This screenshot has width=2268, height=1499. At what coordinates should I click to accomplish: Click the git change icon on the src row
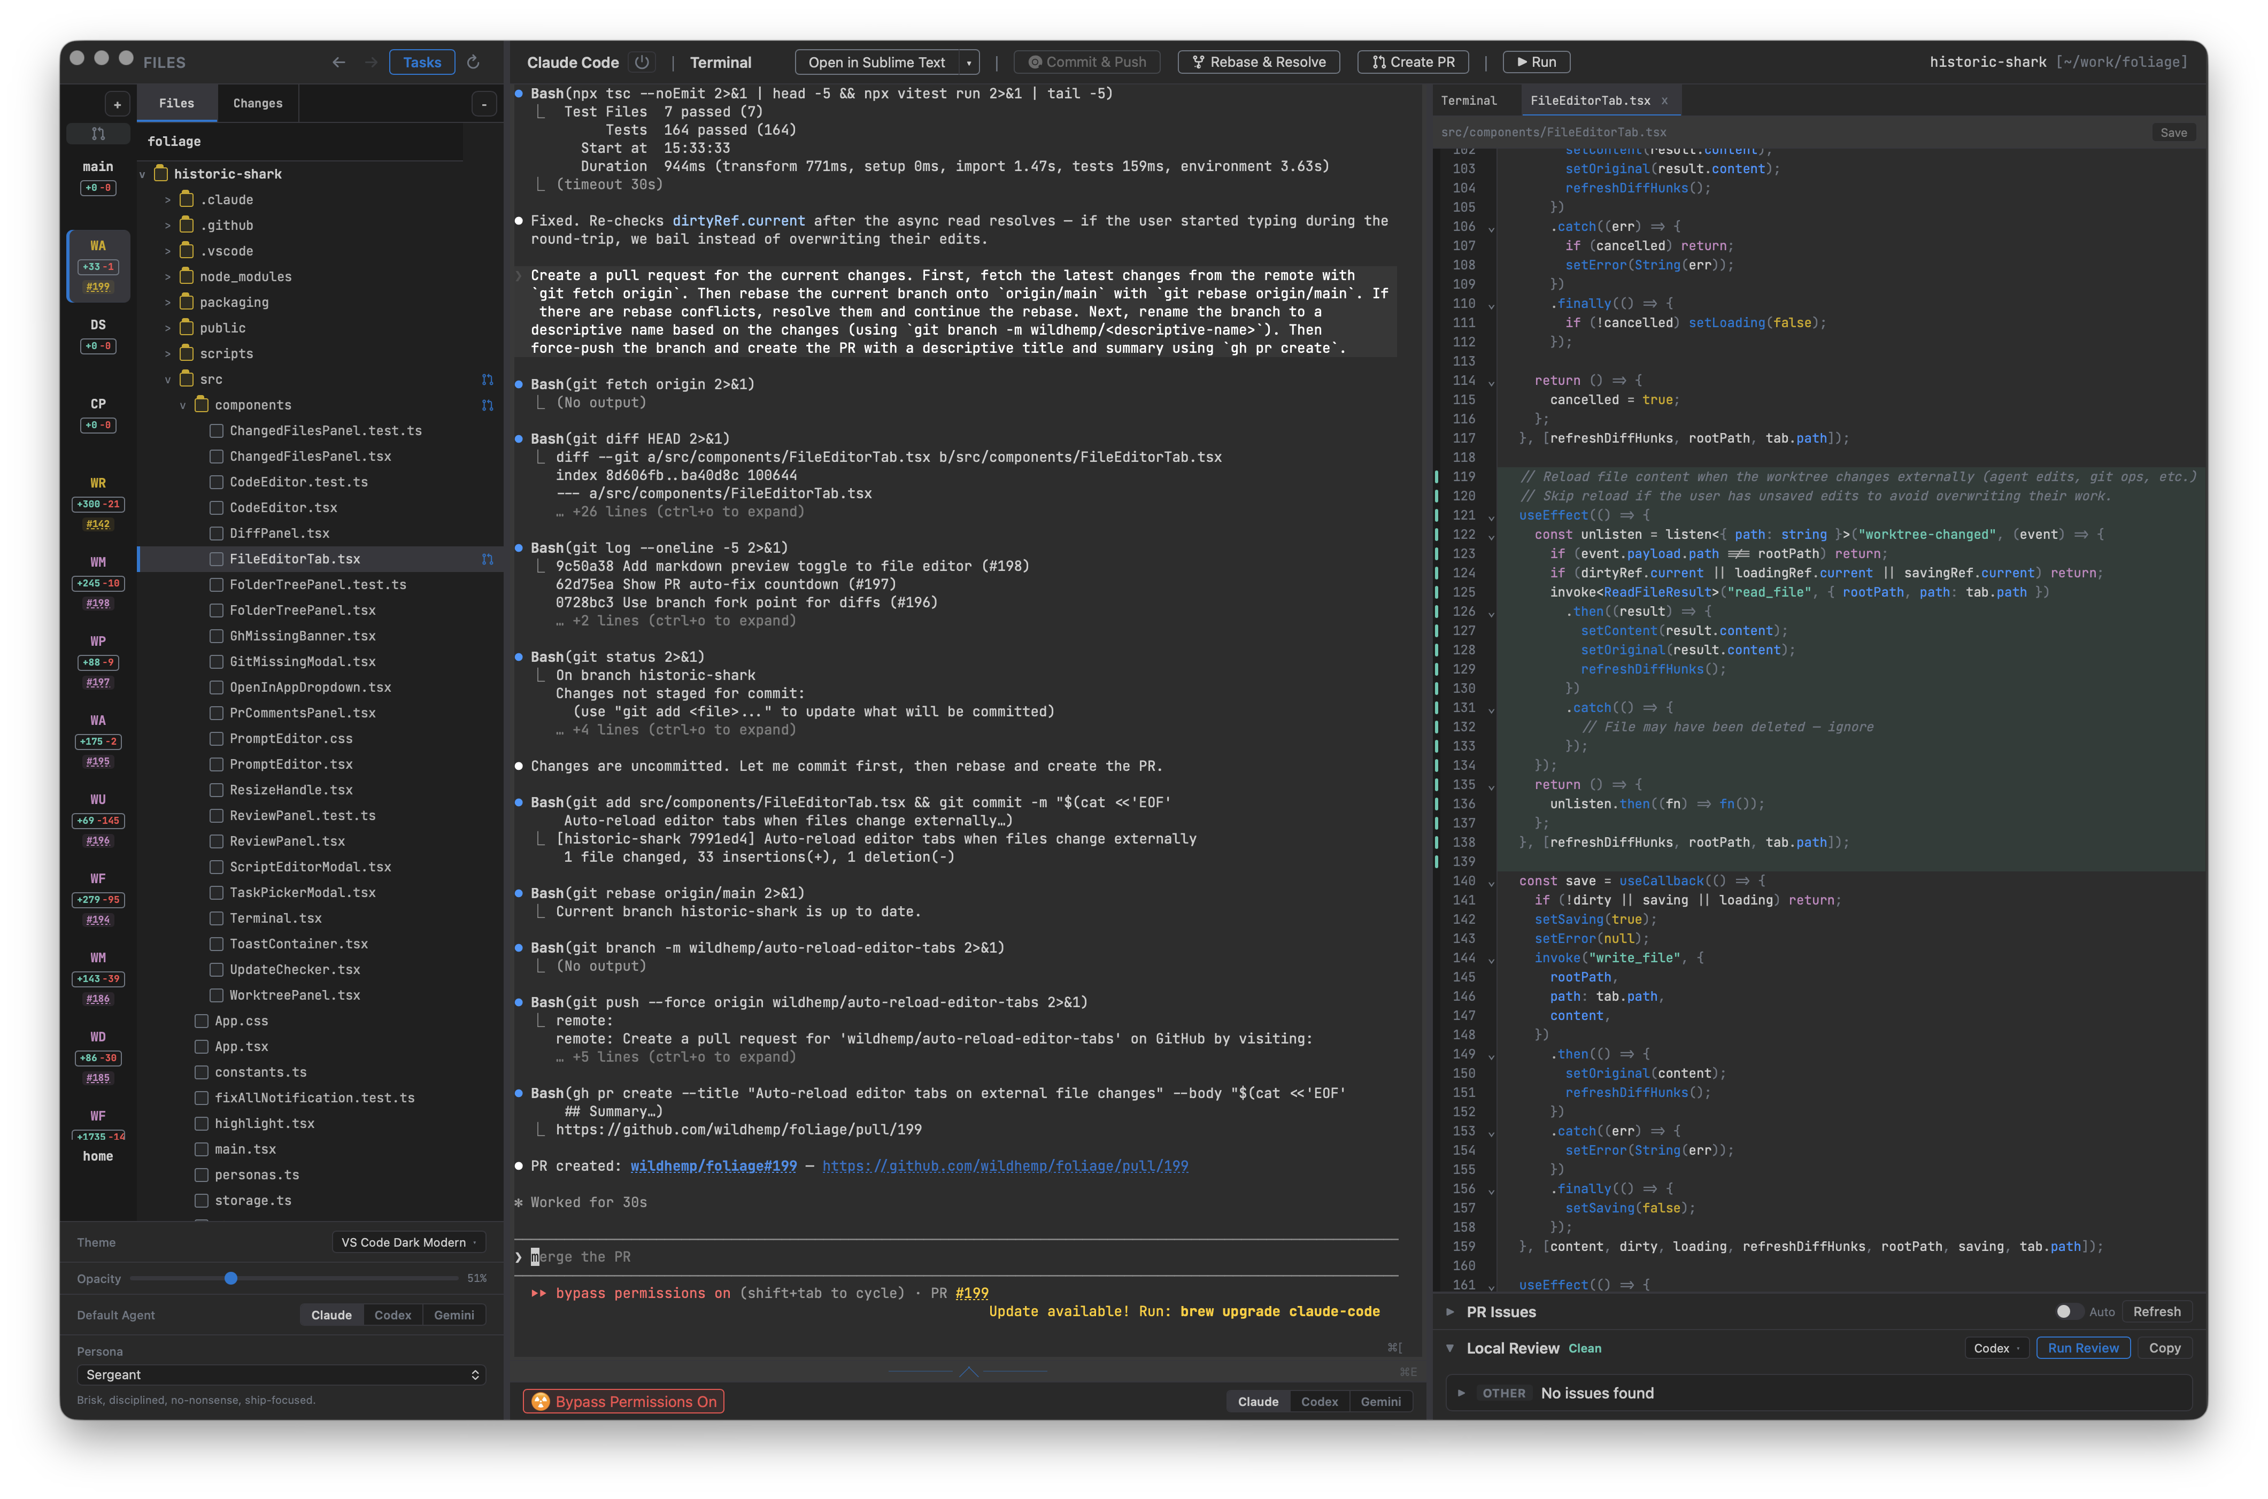point(488,380)
